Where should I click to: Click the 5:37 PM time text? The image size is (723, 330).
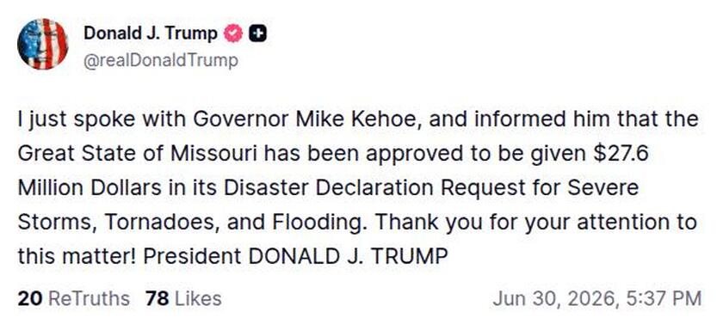point(664,299)
